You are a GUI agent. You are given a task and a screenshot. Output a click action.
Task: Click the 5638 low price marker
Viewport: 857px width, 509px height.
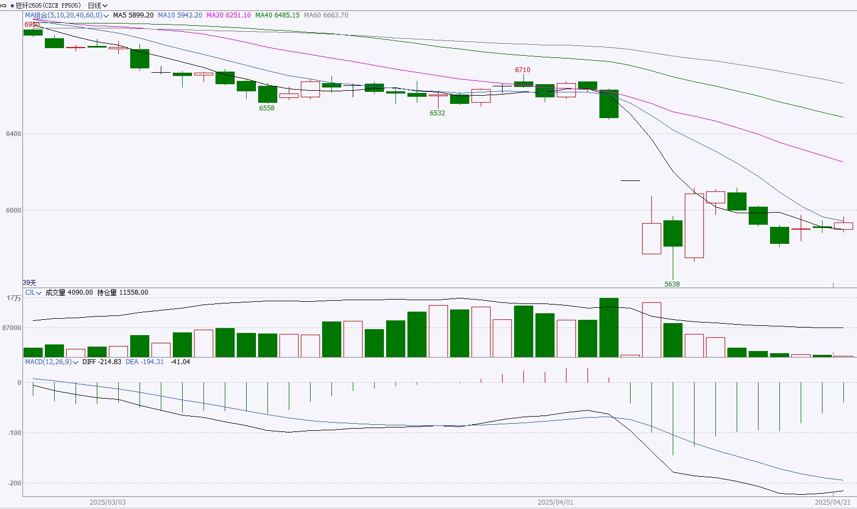pyautogui.click(x=672, y=284)
